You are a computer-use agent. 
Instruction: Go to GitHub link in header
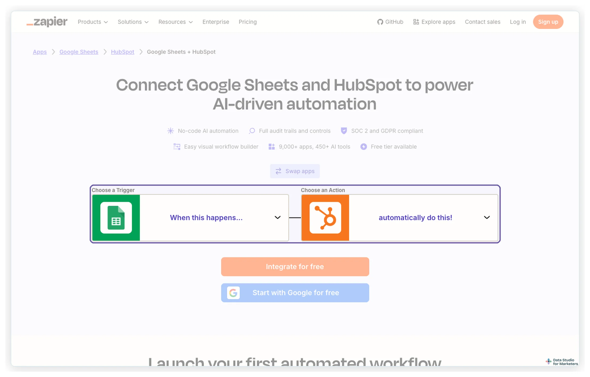coord(390,22)
